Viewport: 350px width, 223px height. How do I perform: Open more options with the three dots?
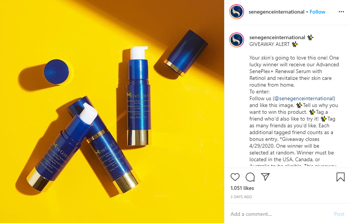click(x=341, y=12)
